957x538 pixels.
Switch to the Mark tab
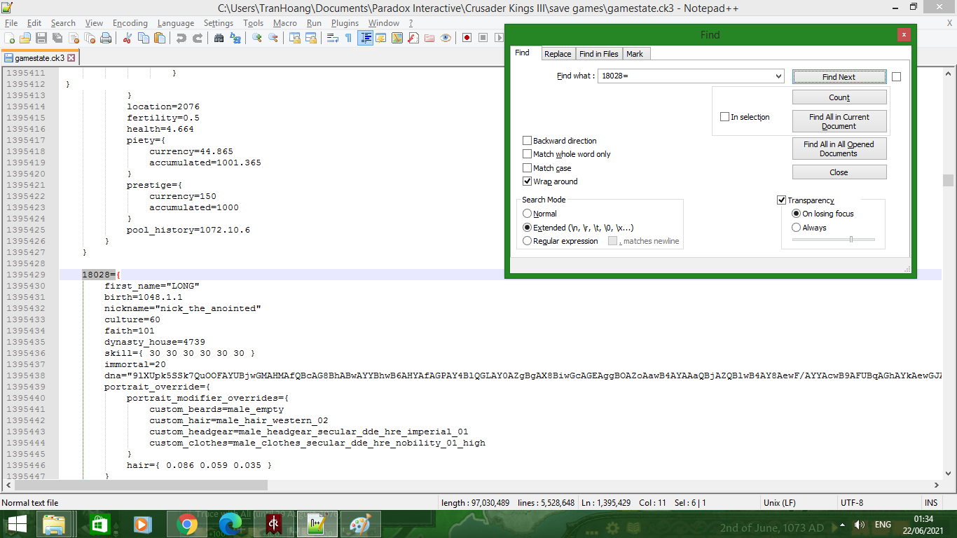click(x=635, y=54)
